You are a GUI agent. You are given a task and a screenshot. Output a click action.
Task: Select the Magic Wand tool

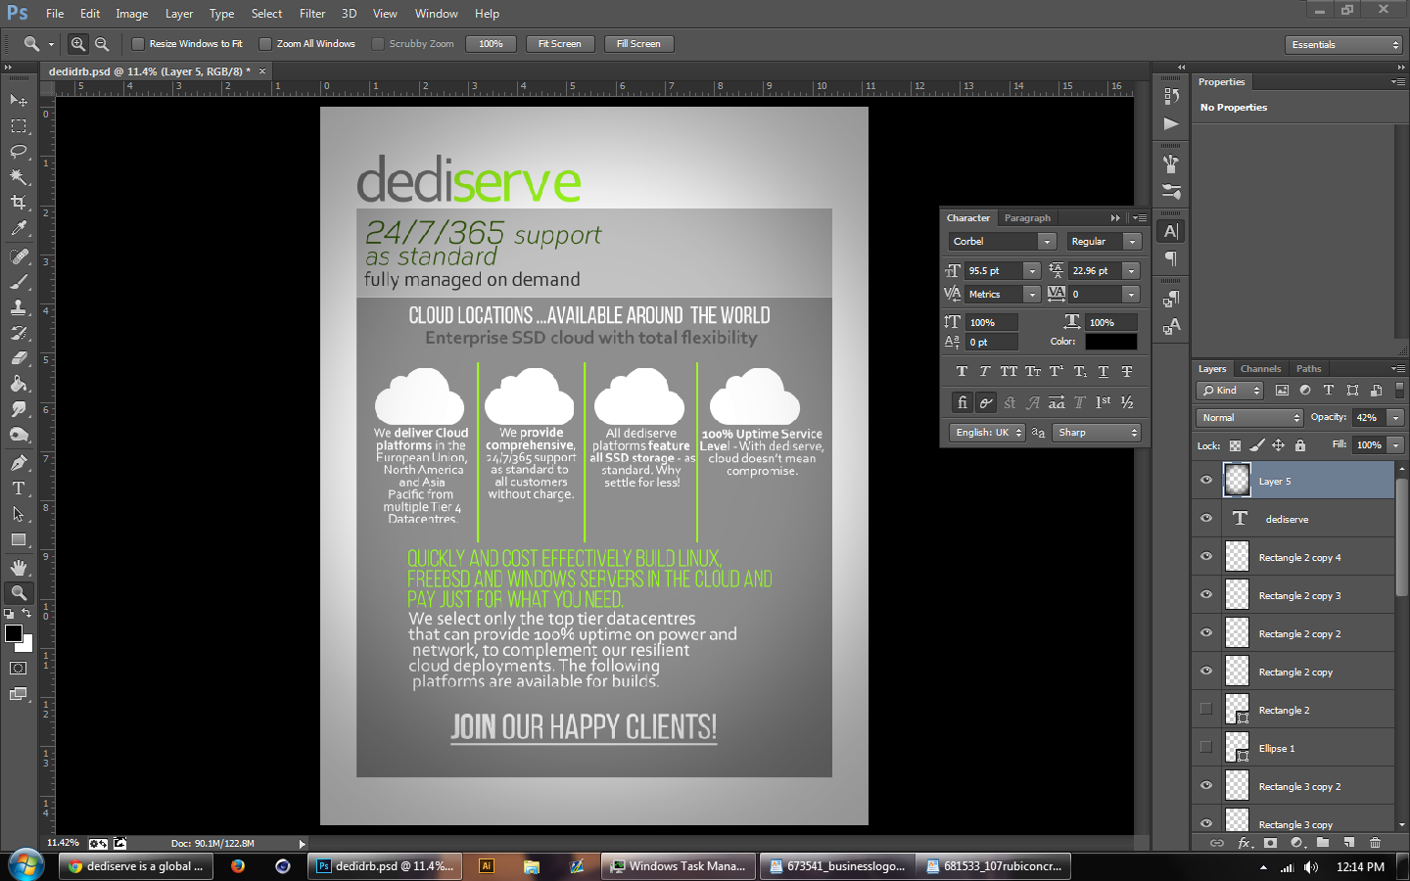19,177
